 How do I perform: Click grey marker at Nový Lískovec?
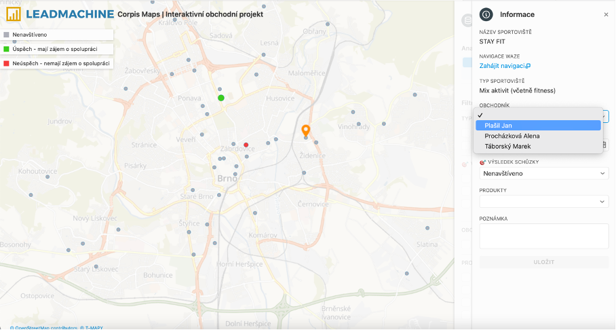pyautogui.click(x=118, y=230)
